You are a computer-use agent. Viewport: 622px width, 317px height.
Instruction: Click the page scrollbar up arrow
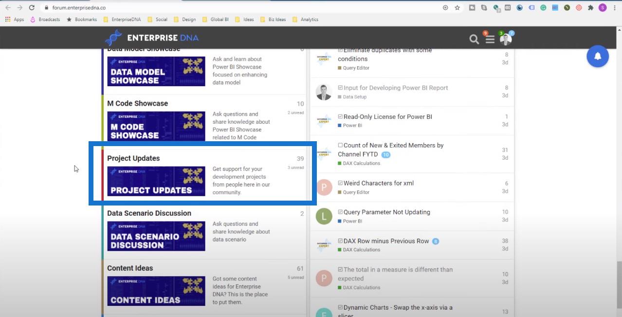[x=618, y=29]
